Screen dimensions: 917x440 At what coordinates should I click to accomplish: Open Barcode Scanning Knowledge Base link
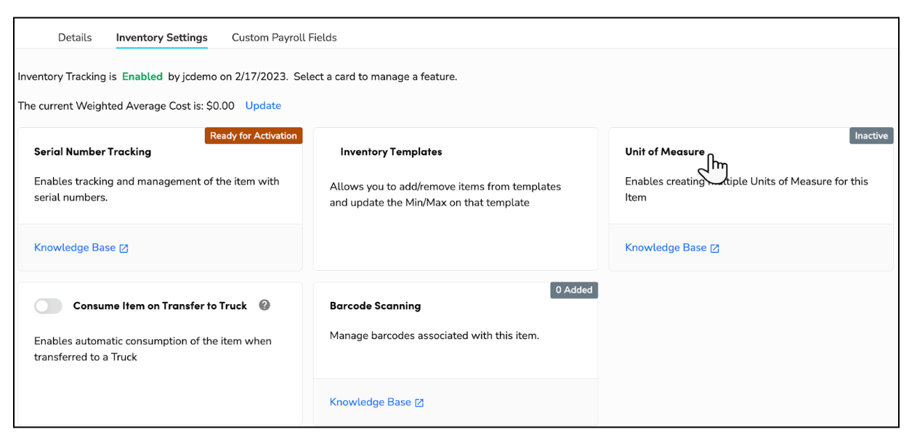point(371,402)
